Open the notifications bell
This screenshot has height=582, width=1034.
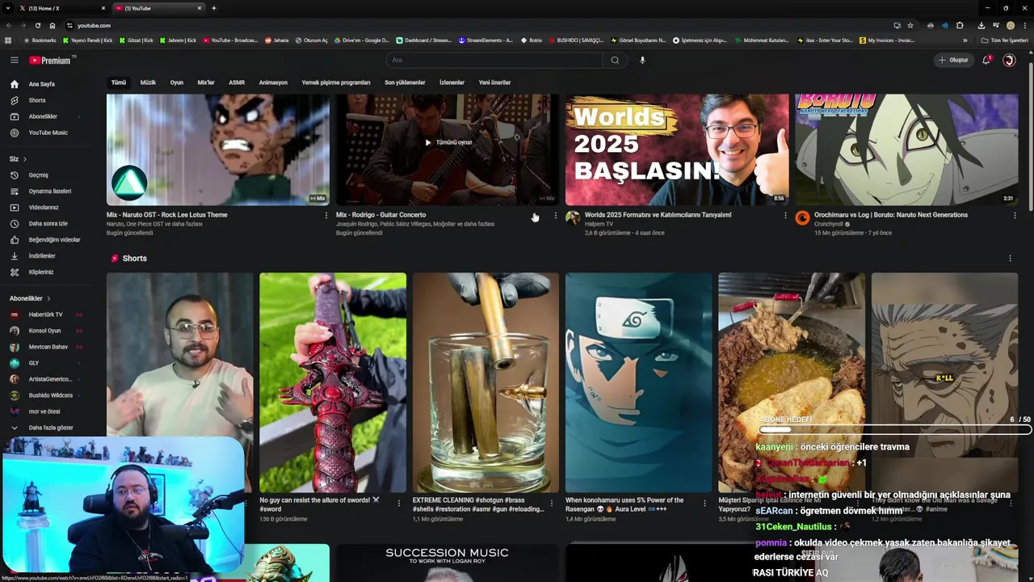point(986,60)
